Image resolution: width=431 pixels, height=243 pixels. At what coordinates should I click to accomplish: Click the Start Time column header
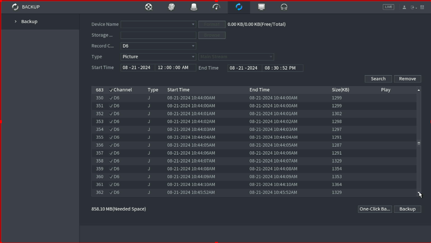click(178, 90)
